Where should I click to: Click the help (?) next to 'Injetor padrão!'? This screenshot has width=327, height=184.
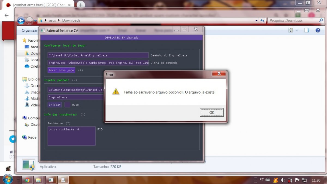pyautogui.click(x=74, y=80)
